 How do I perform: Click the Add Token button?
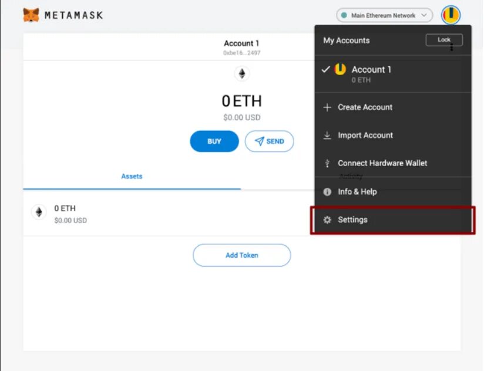point(241,255)
